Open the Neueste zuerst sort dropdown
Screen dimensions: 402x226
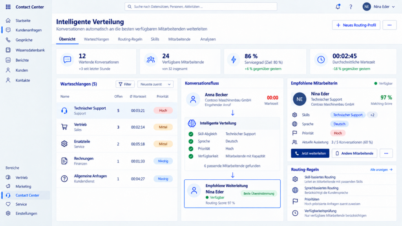pos(155,84)
